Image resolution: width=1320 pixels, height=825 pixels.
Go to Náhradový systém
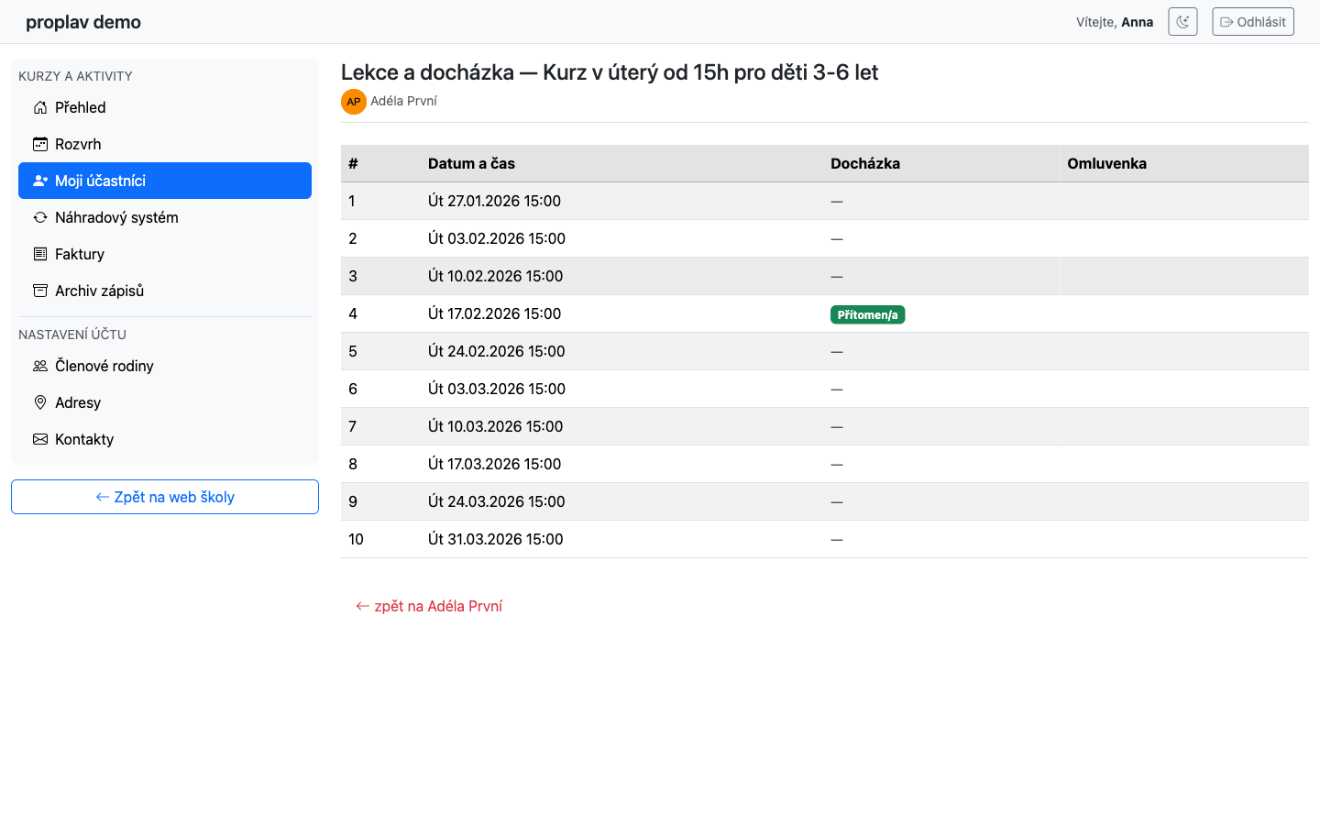pyautogui.click(x=165, y=217)
